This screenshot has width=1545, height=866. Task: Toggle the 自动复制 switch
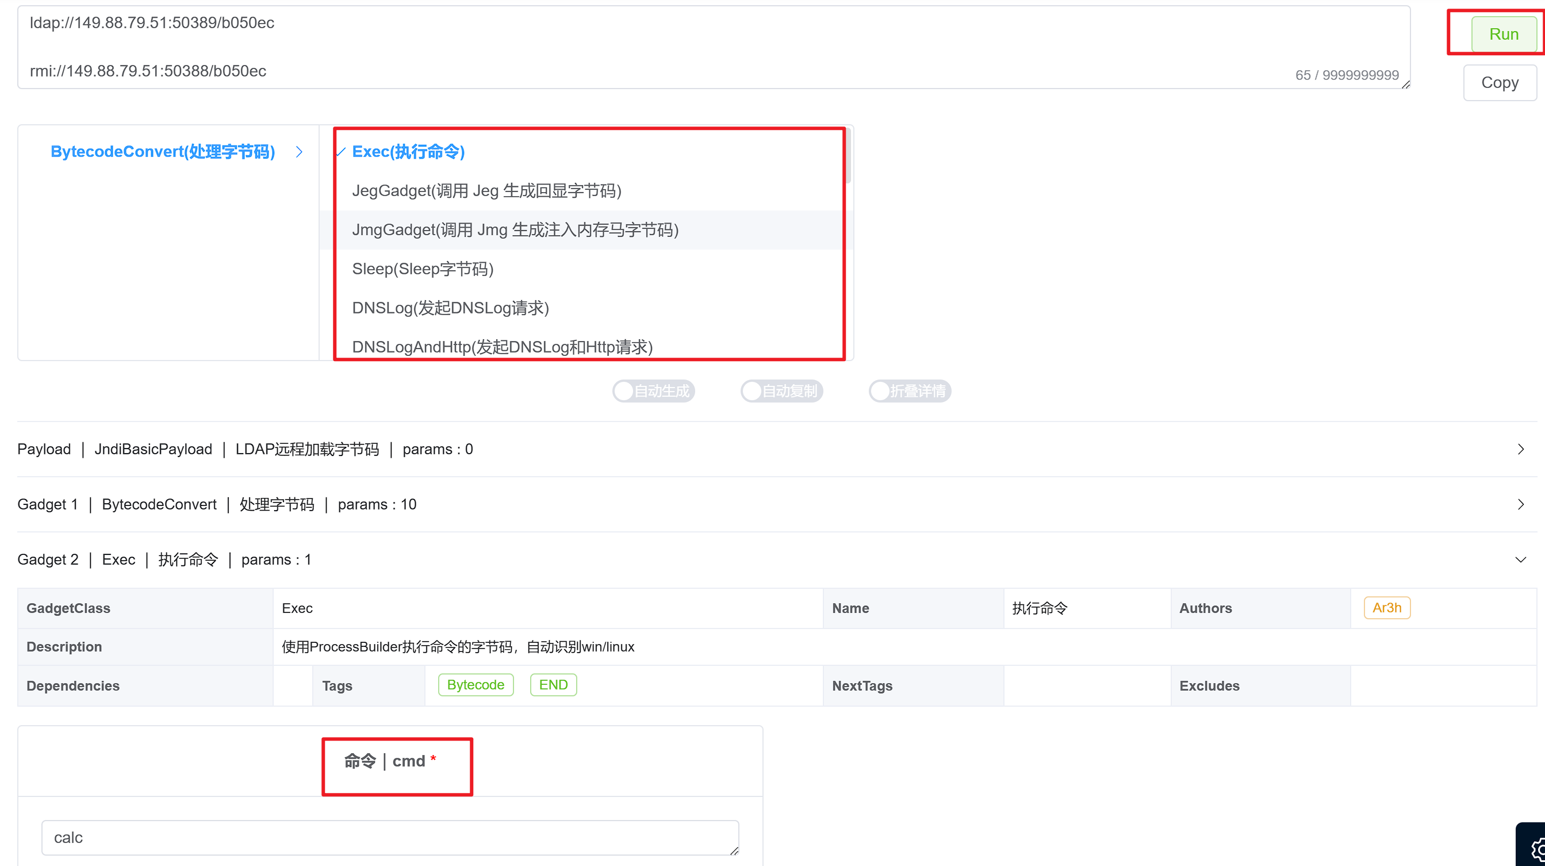click(781, 391)
